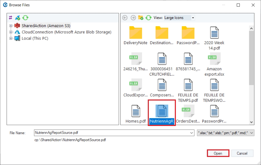Expand the CloudConnection Azure Blob Storage node
Viewport: 261px width, 165px height.
tap(11, 32)
